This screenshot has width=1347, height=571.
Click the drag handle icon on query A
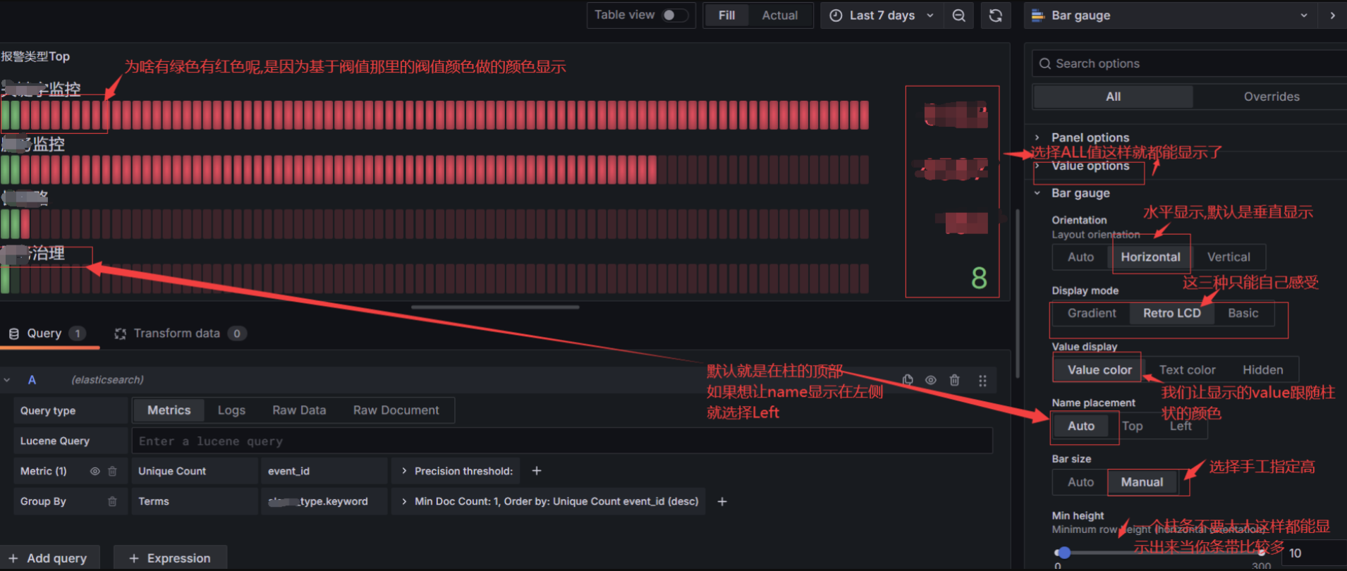coord(982,381)
